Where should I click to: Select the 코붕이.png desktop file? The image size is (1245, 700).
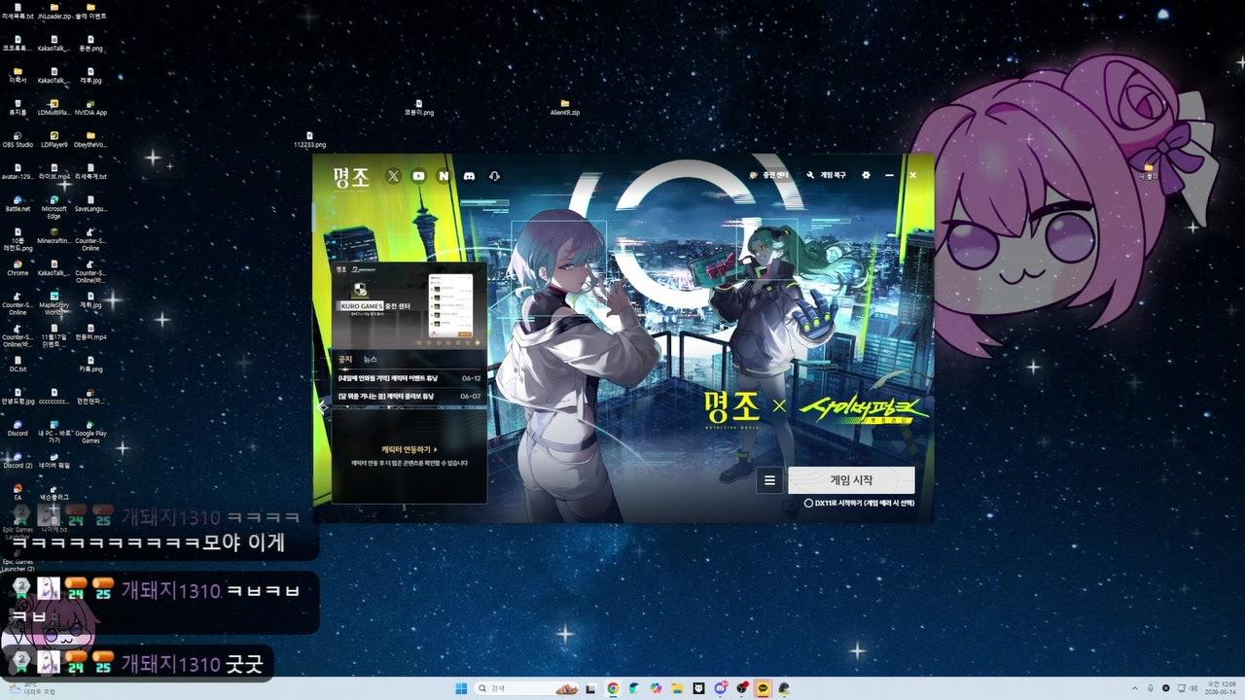(x=419, y=106)
